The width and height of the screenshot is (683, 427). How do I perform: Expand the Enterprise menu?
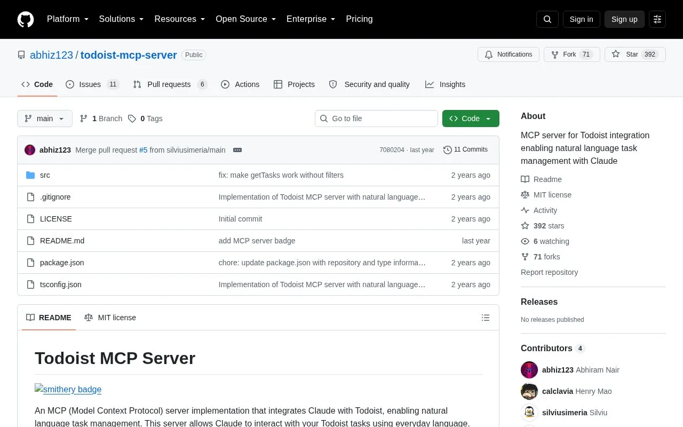coord(311,19)
